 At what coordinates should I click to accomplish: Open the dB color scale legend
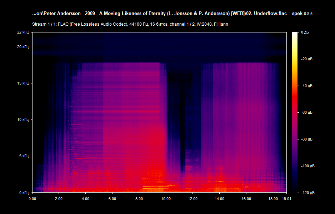tap(295, 112)
